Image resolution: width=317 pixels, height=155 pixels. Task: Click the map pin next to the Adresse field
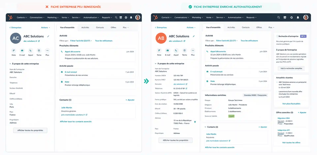click(195, 122)
